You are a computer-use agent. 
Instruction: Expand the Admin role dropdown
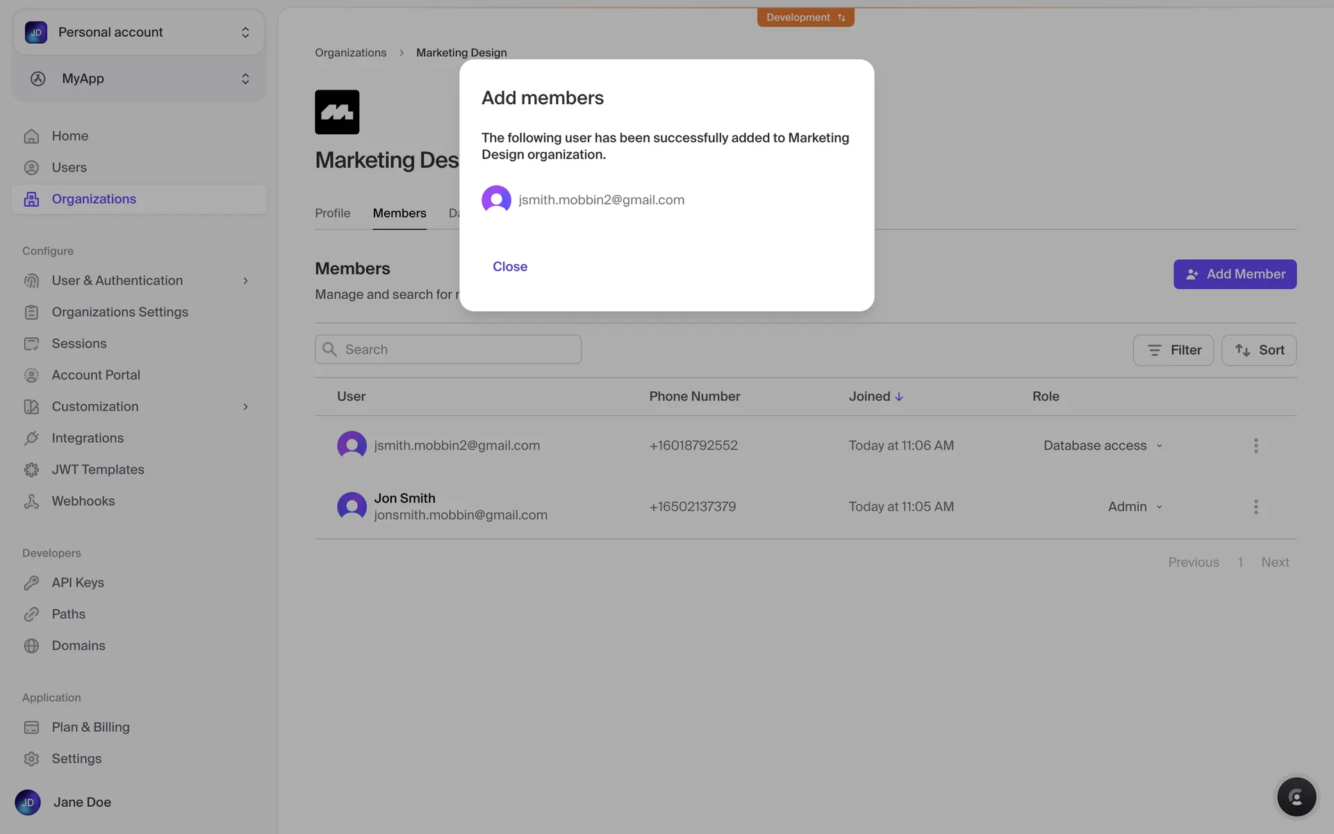coord(1135,507)
